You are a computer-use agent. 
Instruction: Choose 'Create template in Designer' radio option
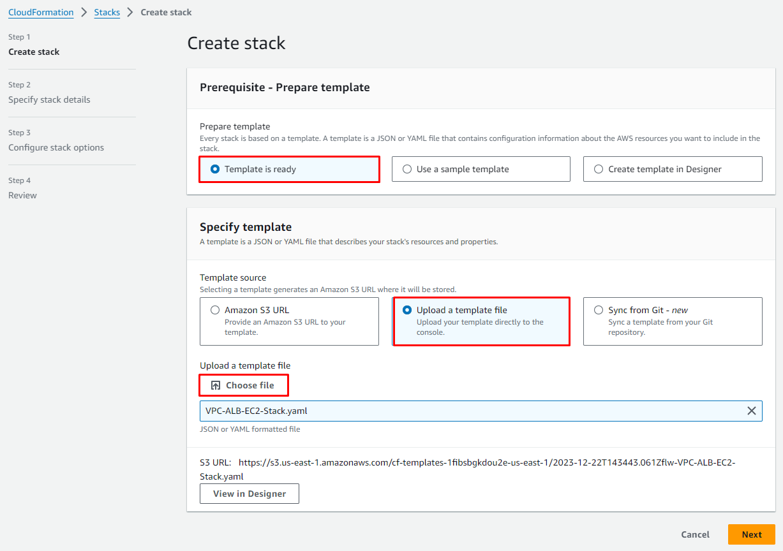coord(599,170)
